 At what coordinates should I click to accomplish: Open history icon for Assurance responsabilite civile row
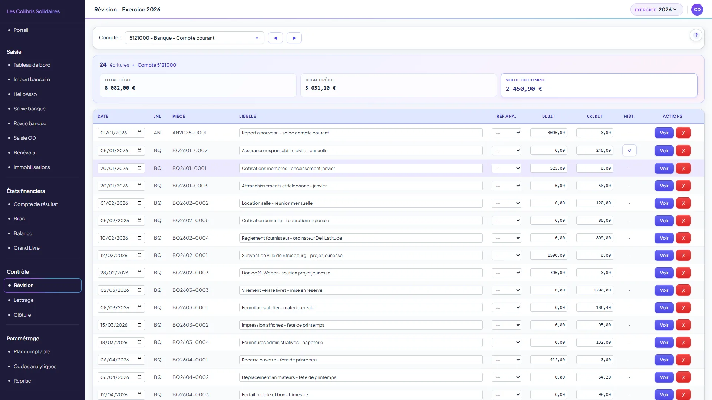point(629,150)
